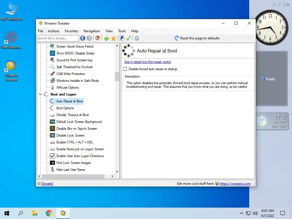Open the View menu
Screen dimensions: 292x219
tap(109, 31)
